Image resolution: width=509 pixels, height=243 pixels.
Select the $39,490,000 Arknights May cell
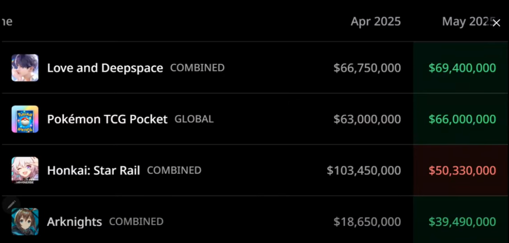click(462, 222)
